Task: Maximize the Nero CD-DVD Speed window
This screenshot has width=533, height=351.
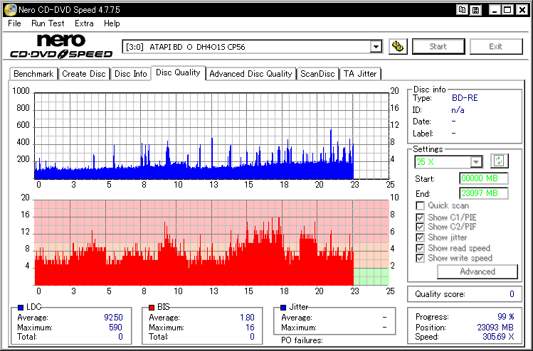Action: point(508,10)
